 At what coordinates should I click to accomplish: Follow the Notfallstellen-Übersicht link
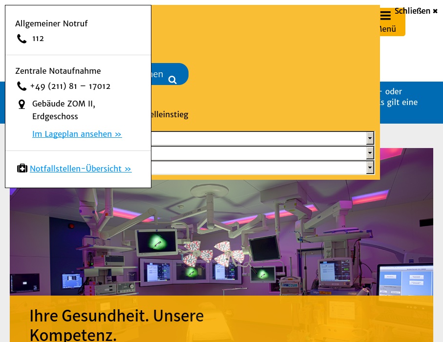(81, 169)
